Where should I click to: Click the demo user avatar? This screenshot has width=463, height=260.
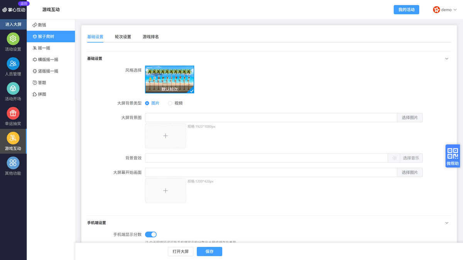(436, 10)
